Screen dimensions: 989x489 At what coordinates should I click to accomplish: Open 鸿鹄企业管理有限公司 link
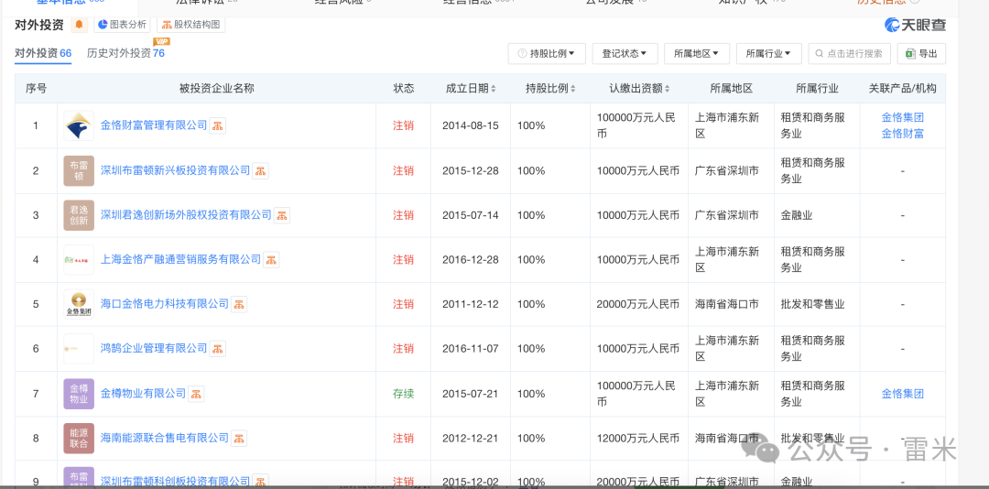click(154, 348)
